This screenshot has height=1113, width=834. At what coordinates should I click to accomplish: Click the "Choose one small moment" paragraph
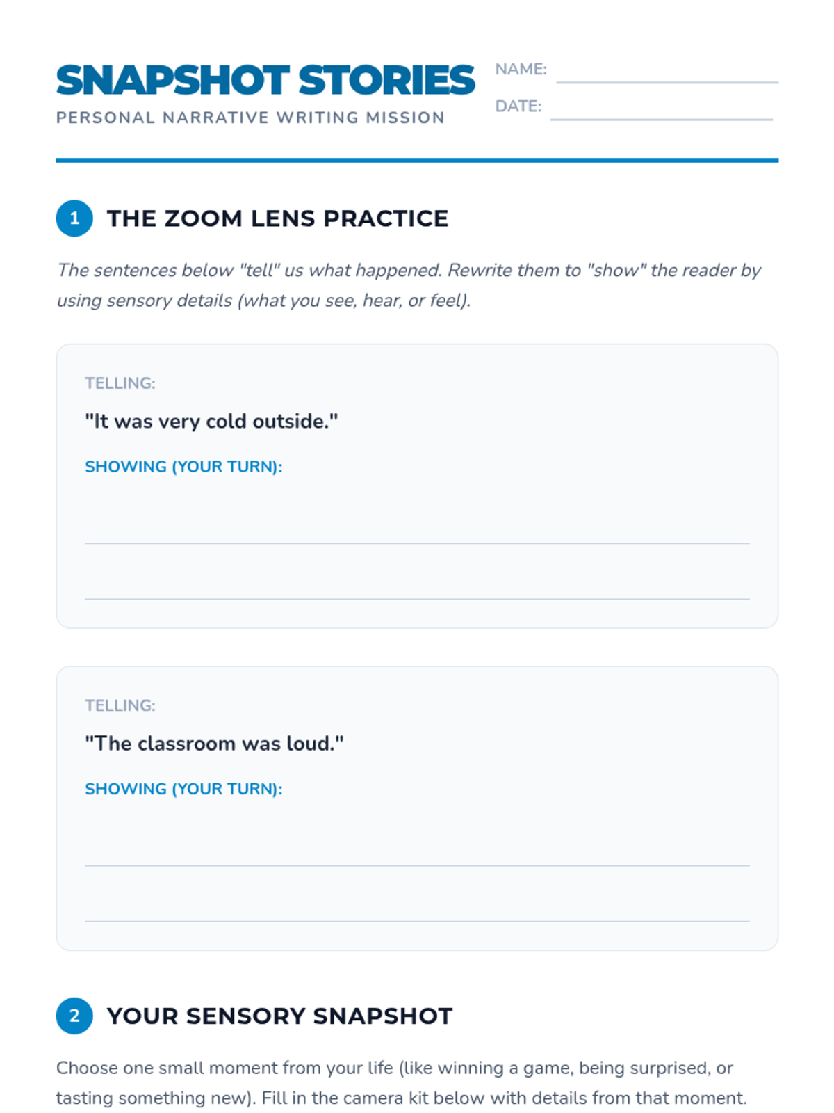401,1082
